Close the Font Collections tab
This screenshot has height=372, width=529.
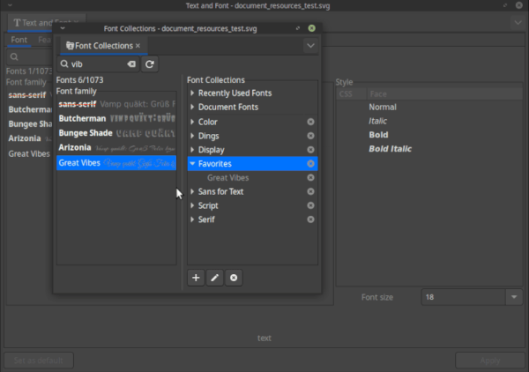tap(138, 45)
